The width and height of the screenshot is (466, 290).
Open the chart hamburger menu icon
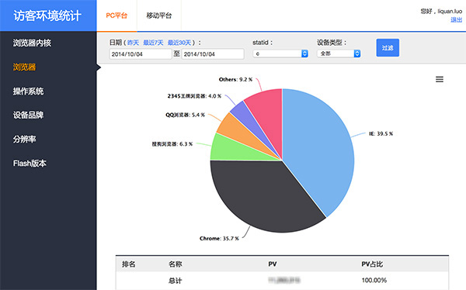click(x=440, y=79)
